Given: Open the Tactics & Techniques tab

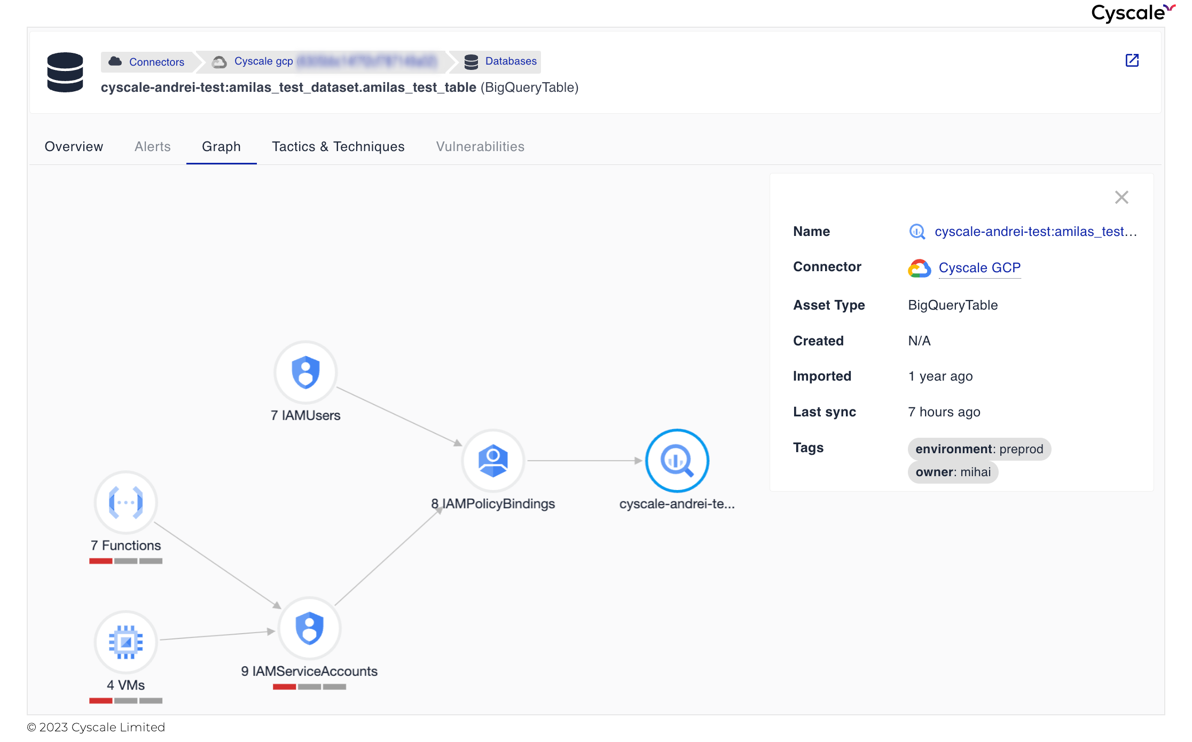Looking at the screenshot, I should (338, 147).
